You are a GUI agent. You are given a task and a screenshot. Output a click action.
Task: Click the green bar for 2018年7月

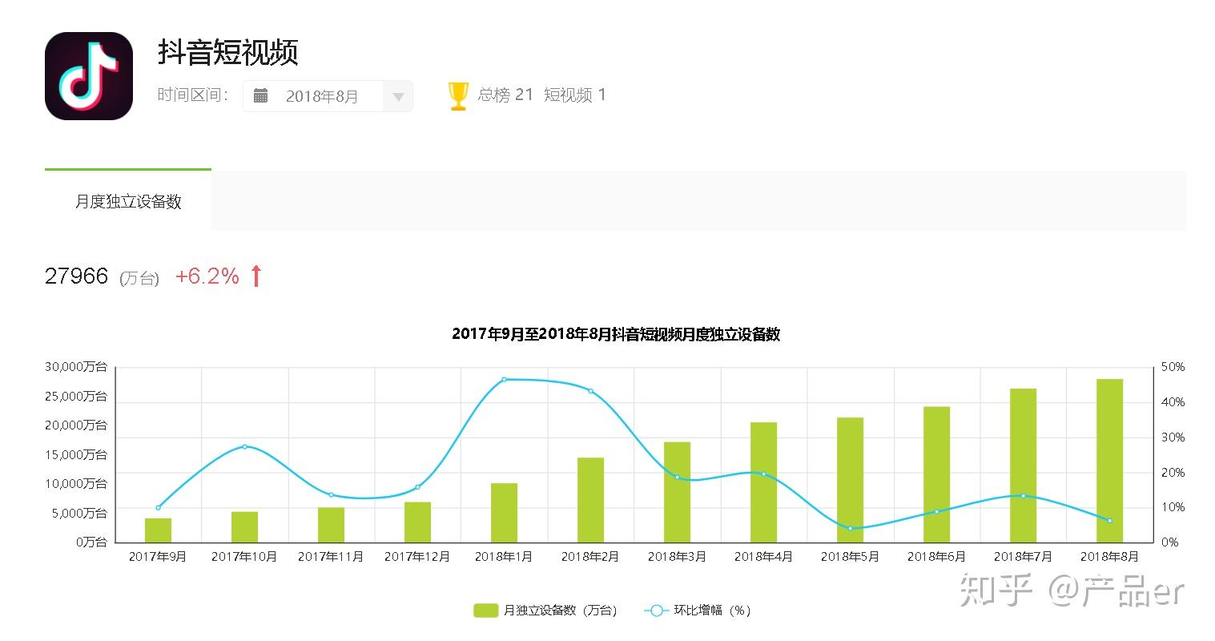click(1023, 466)
